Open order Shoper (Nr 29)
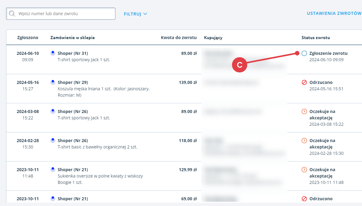 pos(73,82)
